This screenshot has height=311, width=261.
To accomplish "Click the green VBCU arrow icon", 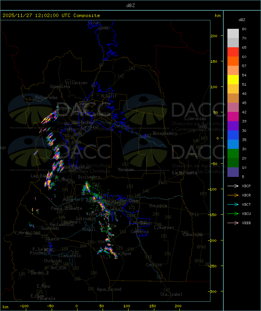I will click(x=233, y=213).
